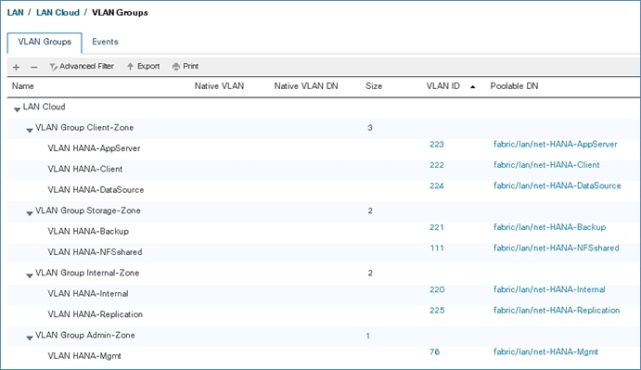Open fabric/lan/net-HANA-Replication link
The image size is (641, 370).
557,311
